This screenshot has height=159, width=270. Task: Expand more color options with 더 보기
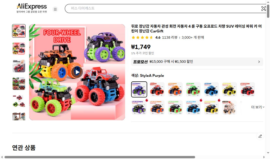pos(258,107)
